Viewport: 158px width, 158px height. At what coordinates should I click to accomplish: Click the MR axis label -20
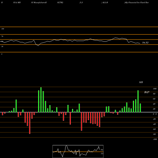click(154, 119)
